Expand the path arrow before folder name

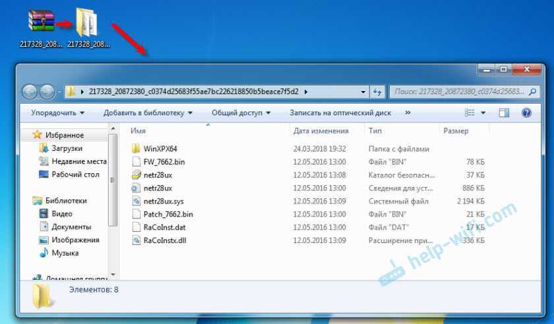tap(82, 92)
